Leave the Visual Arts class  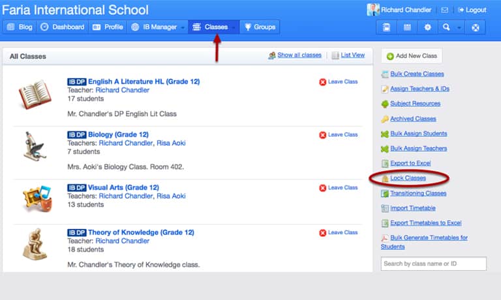pos(339,188)
